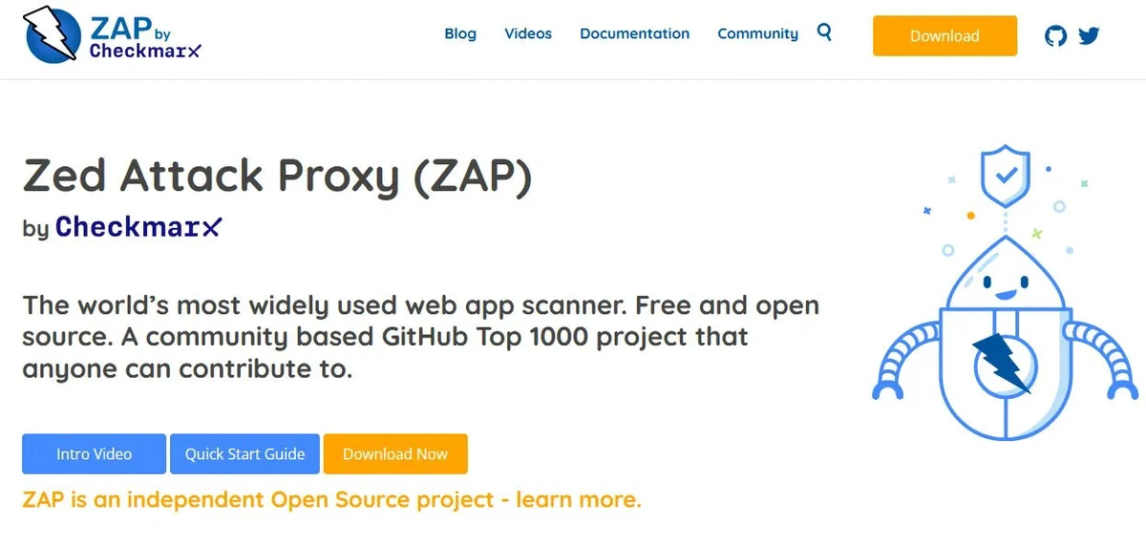
Task: Open the Blog menu item
Action: click(460, 34)
